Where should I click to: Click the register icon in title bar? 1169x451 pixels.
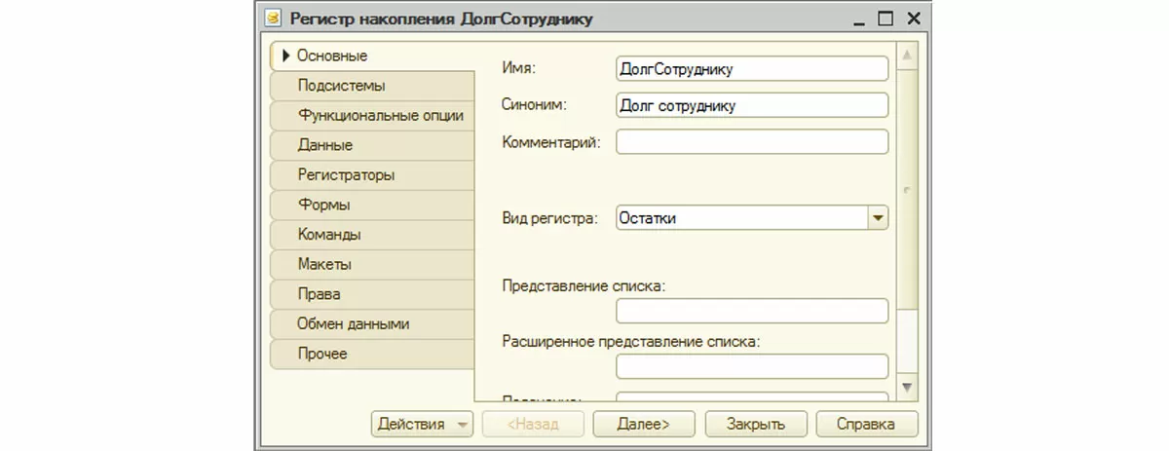click(x=274, y=19)
